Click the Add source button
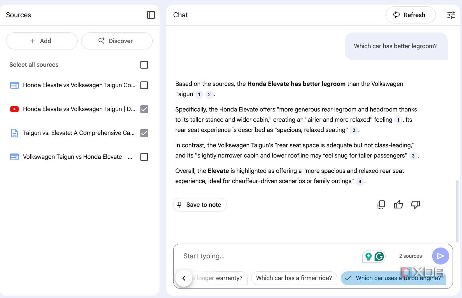462x298 pixels. pos(42,41)
